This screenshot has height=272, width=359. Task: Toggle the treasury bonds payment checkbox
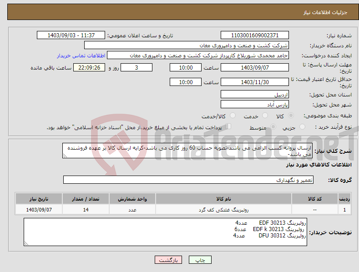coord(228,126)
